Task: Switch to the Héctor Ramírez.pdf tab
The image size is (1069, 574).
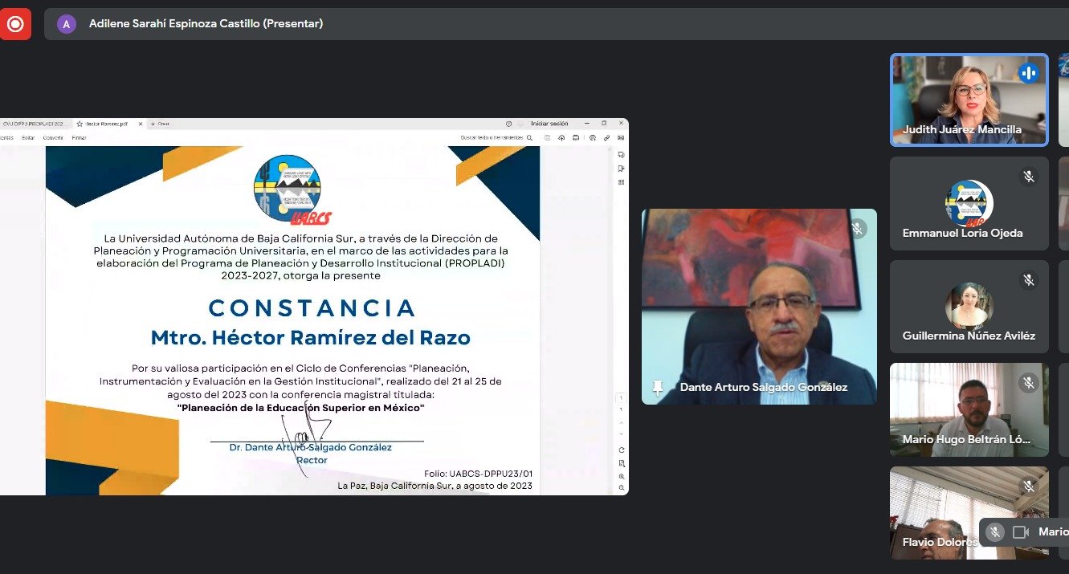Action: [x=106, y=124]
